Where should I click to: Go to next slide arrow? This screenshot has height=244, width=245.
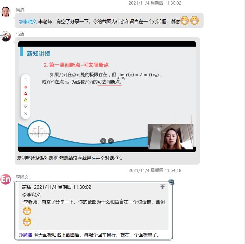tap(111, 141)
